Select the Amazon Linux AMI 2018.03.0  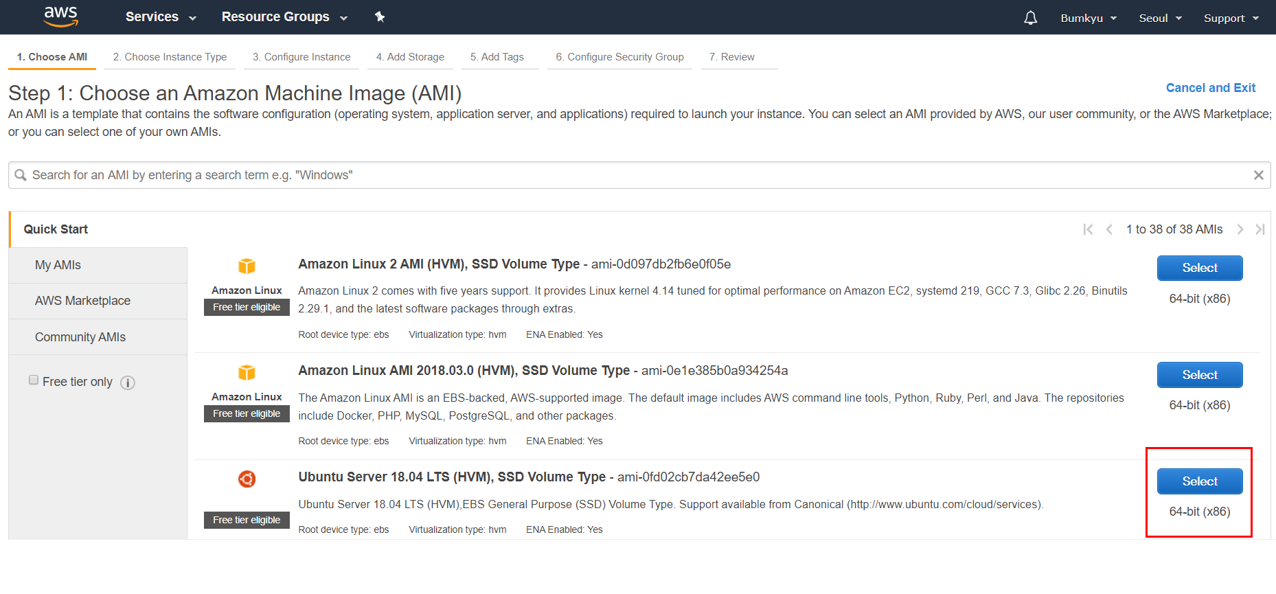pyautogui.click(x=1200, y=375)
